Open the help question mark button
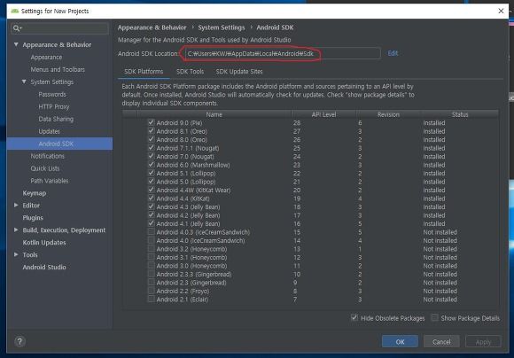The width and height of the screenshot is (514, 358). click(19, 342)
